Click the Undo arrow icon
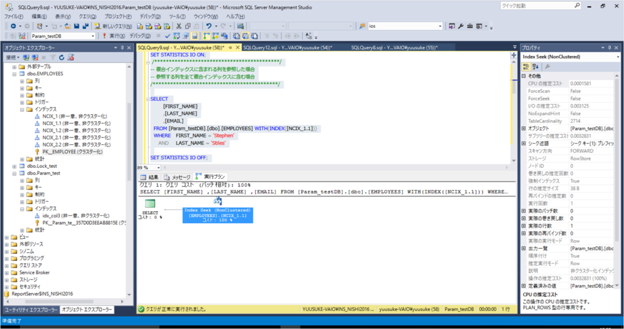The image size is (624, 329). click(208, 26)
